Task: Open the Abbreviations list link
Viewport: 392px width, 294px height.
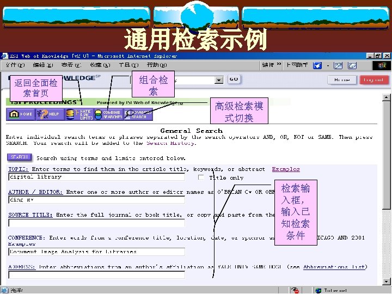Action: [334, 267]
